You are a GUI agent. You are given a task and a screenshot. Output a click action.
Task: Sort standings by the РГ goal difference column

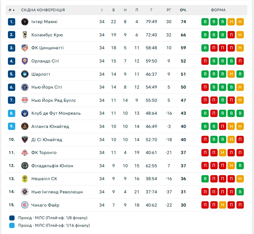pyautogui.click(x=169, y=10)
